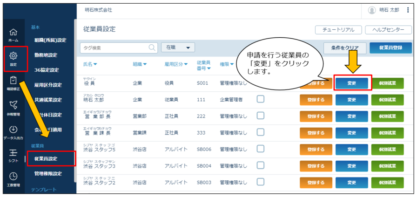This screenshot has height=198, width=417.
Task: Open the 在職 status dropdown
Action: coord(178,48)
